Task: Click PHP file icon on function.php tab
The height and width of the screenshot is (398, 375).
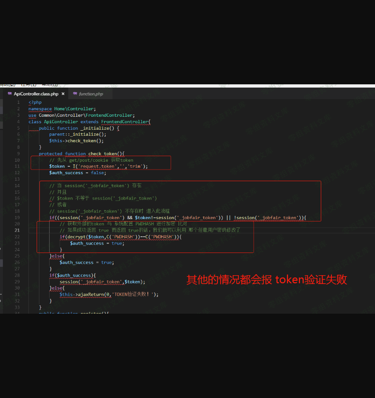Action: tap(75, 94)
